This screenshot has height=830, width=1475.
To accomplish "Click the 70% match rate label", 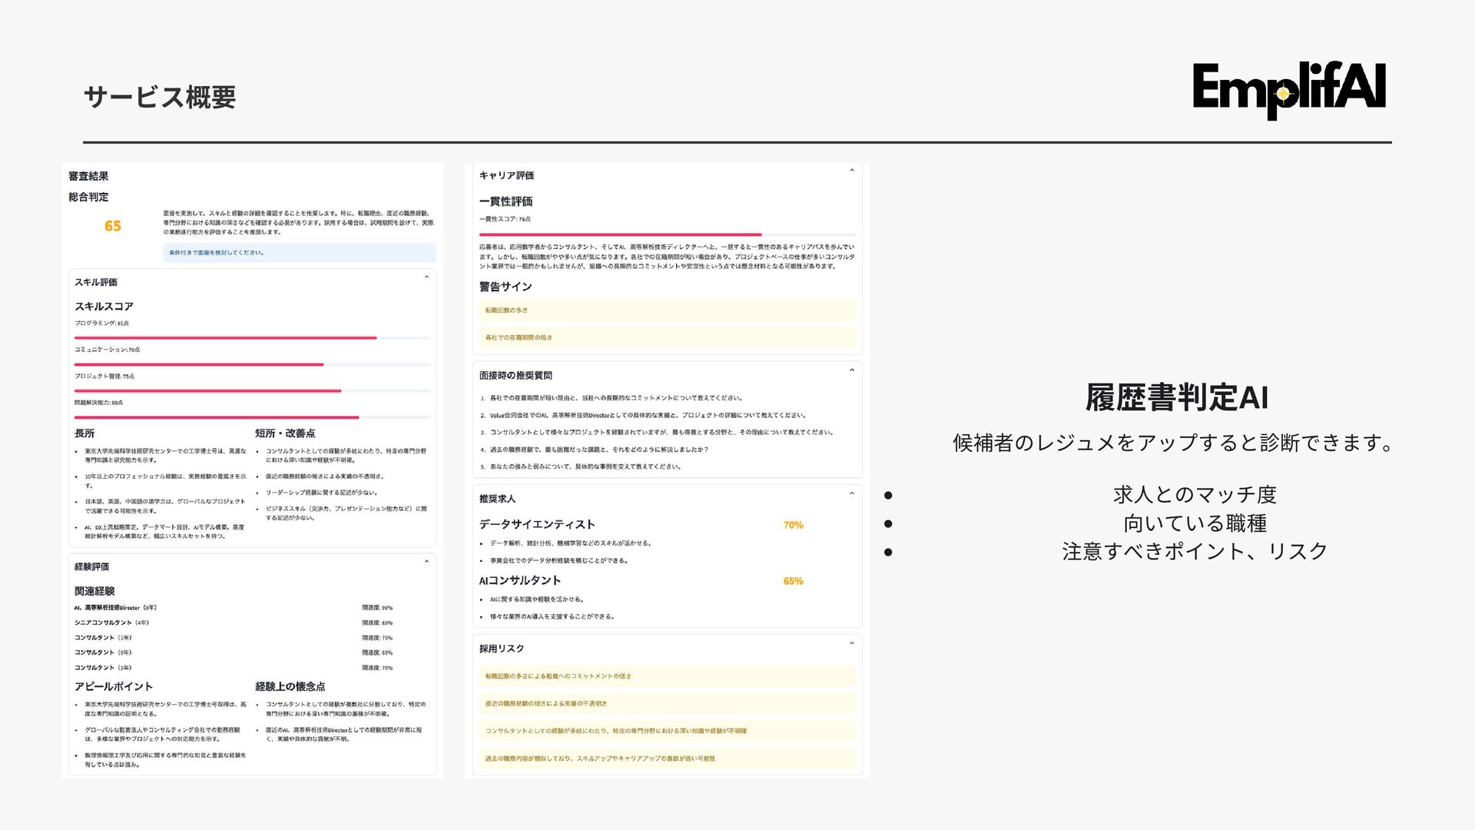I will coord(793,525).
